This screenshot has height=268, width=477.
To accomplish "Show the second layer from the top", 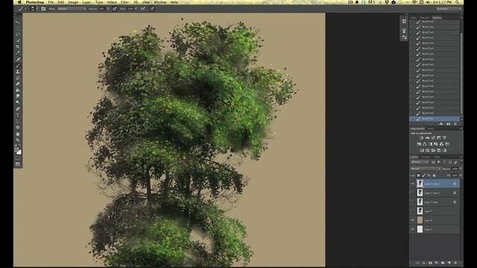I will (x=413, y=193).
